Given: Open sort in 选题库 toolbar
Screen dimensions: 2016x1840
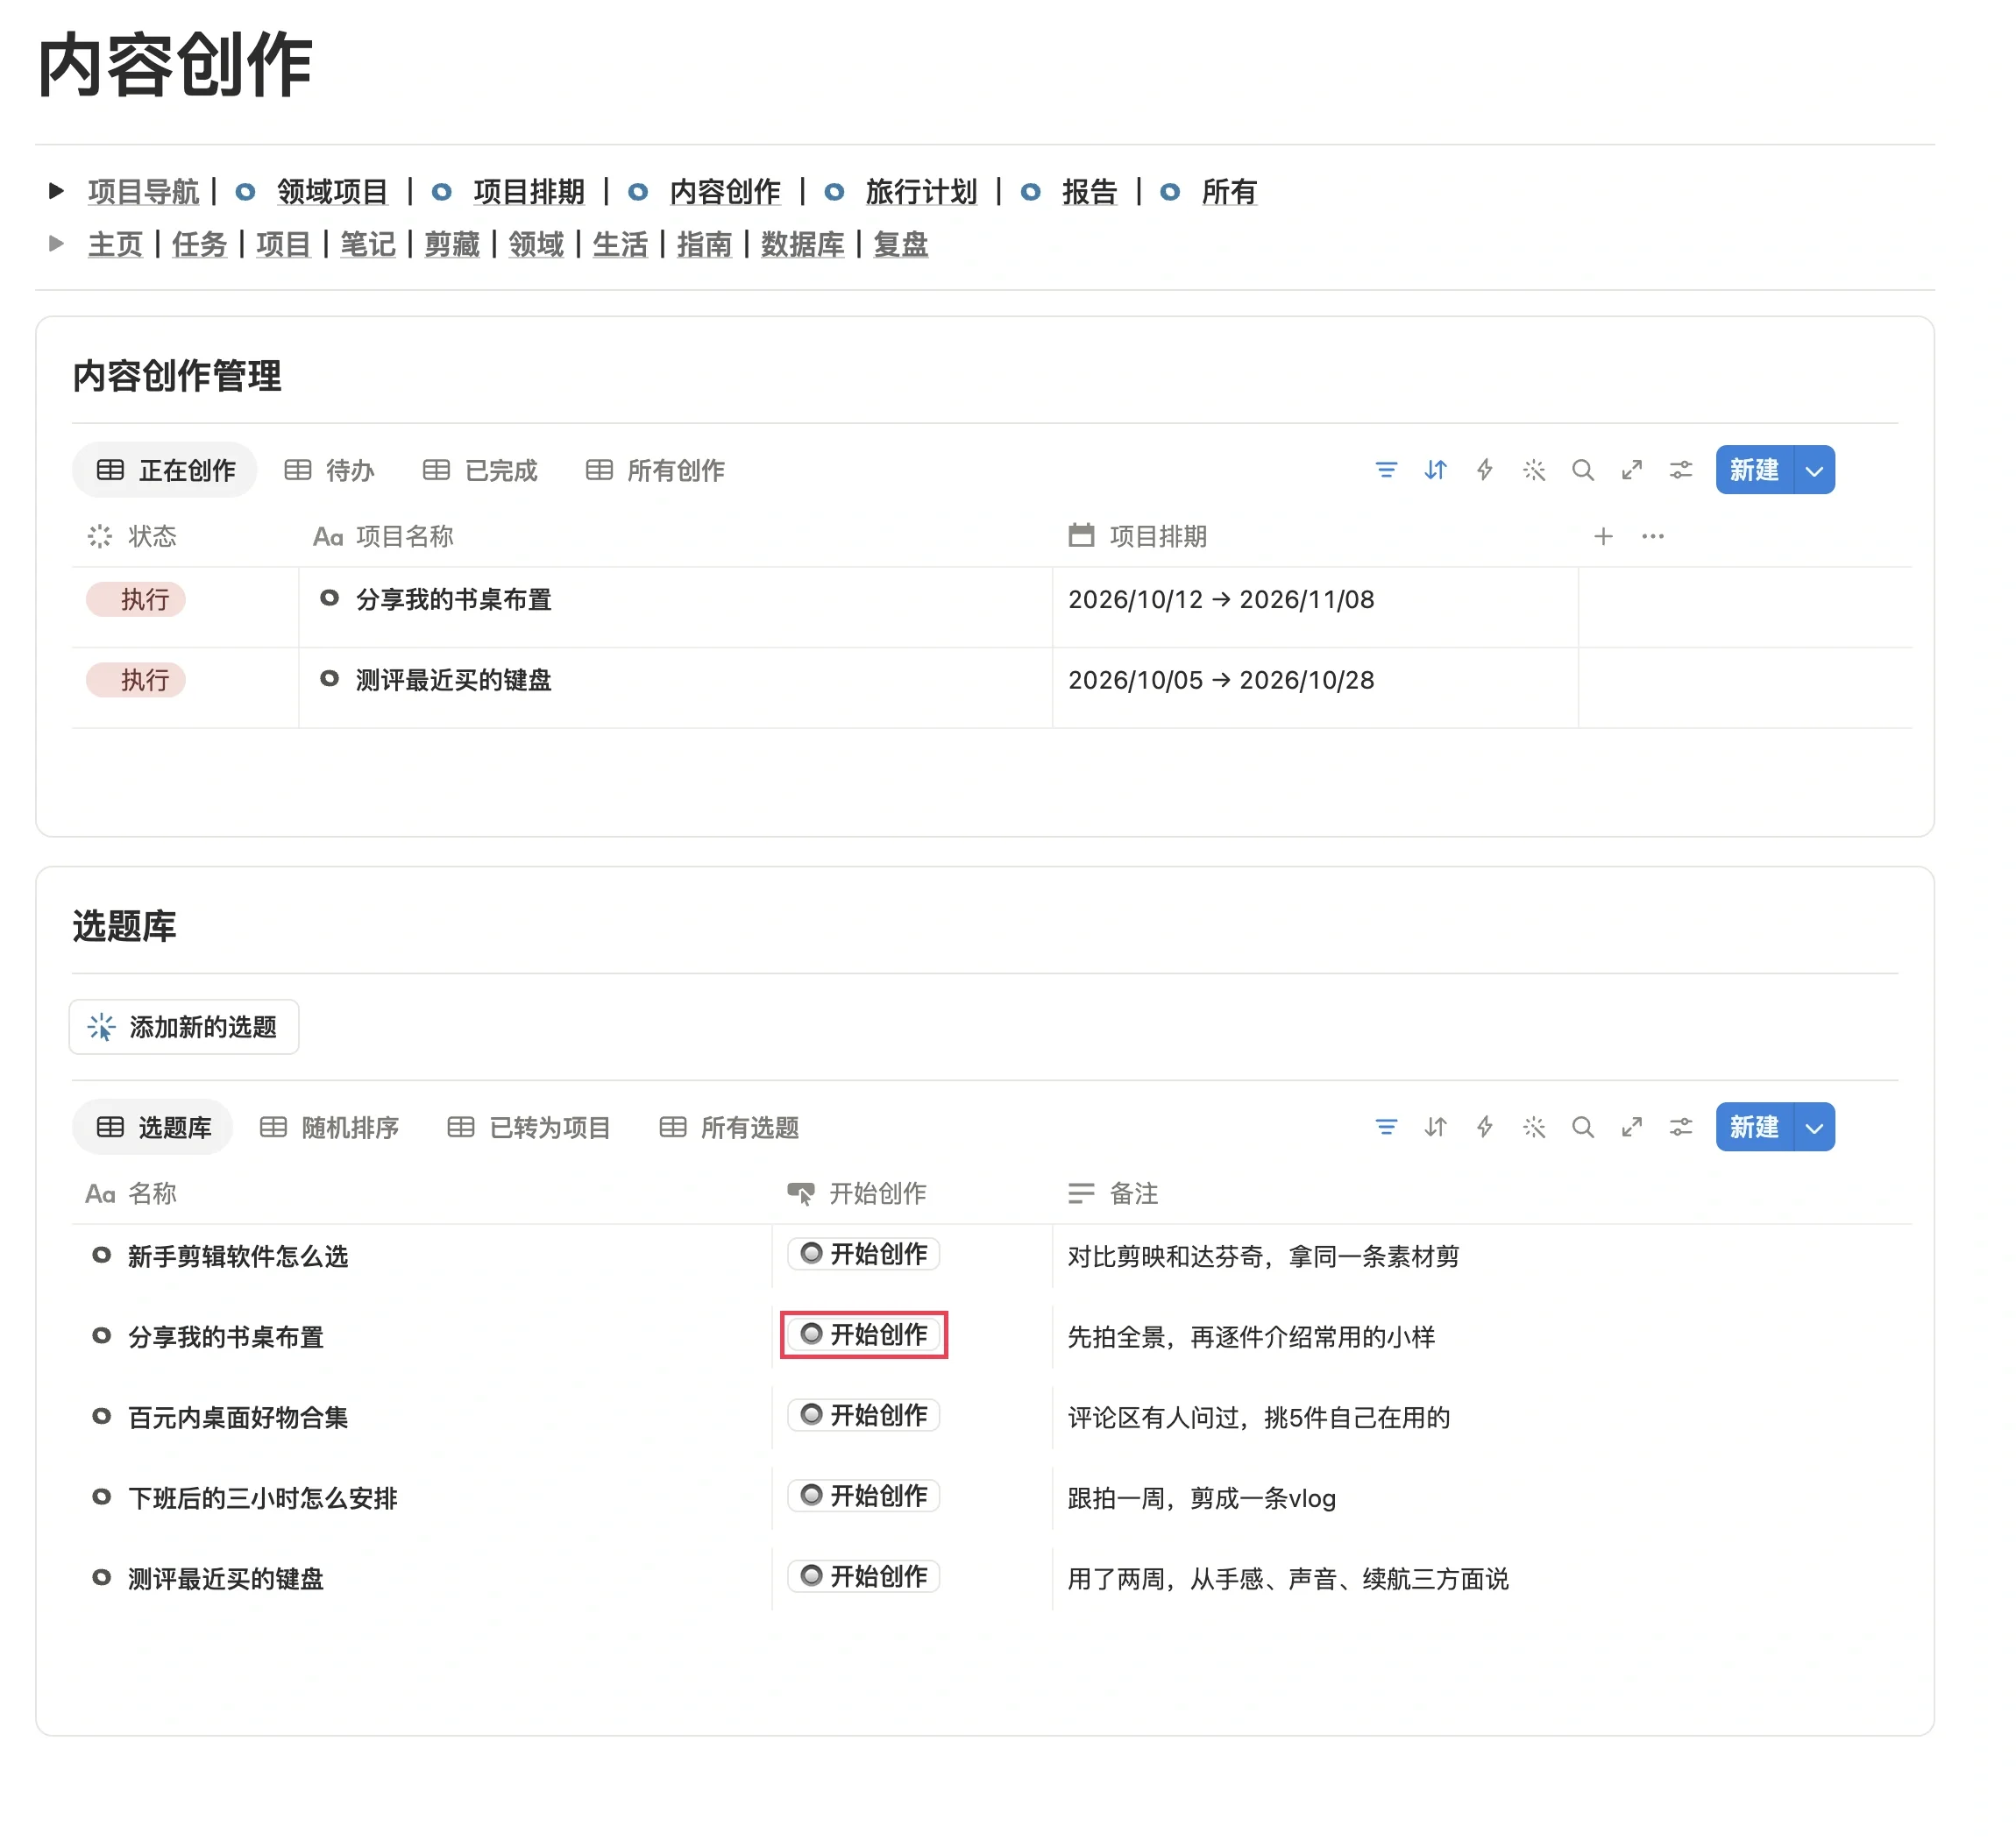Looking at the screenshot, I should [1434, 1128].
